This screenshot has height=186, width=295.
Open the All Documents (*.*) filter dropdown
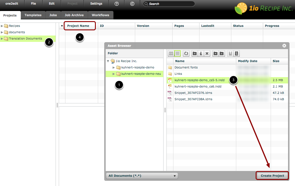[142, 176]
